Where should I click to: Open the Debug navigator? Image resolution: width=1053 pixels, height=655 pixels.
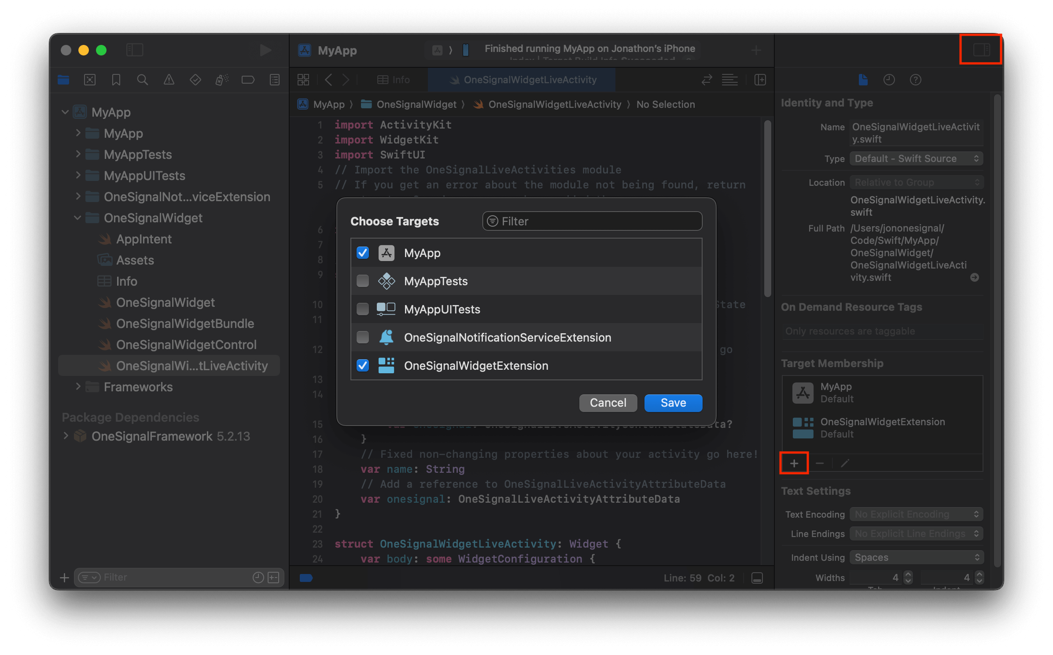point(222,80)
